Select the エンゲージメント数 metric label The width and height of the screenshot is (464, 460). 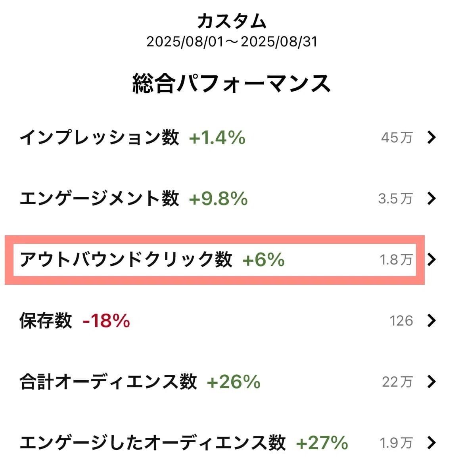click(x=100, y=199)
